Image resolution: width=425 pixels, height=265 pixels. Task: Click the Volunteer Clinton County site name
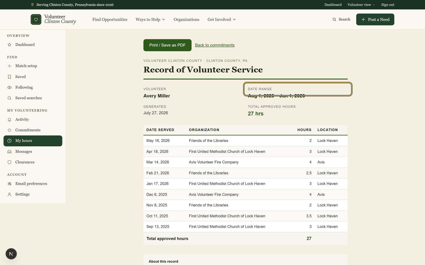[x=60, y=19]
